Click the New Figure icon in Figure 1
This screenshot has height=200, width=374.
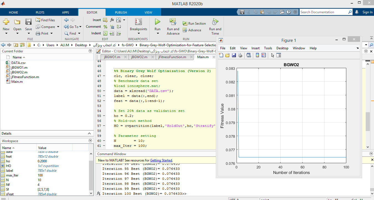tap(221, 55)
